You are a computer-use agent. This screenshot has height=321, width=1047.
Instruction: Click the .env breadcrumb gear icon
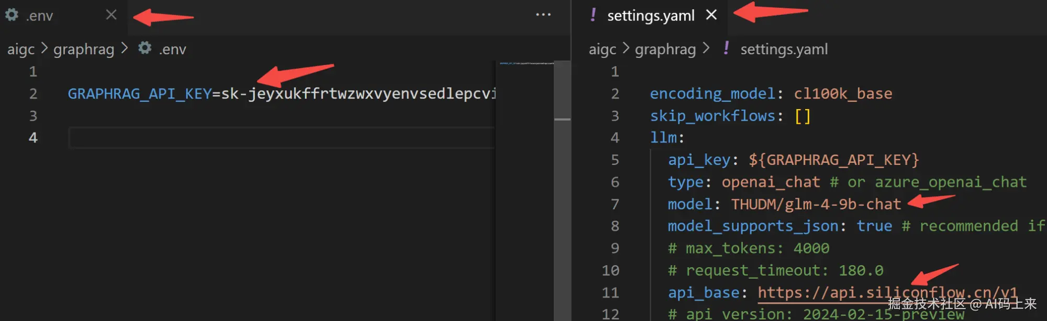pyautogui.click(x=145, y=49)
